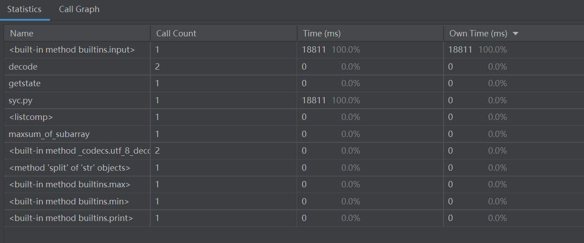The image size is (584, 243).
Task: Click the 18811 time value for syc.py
Action: (x=314, y=100)
